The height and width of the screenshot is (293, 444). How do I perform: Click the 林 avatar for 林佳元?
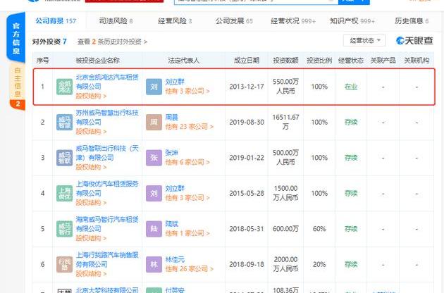pos(154,264)
